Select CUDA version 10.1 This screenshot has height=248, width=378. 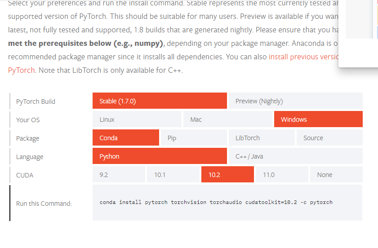173,174
